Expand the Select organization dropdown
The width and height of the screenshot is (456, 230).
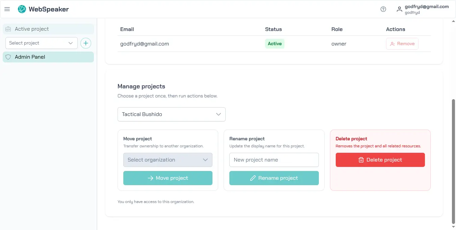tap(168, 160)
